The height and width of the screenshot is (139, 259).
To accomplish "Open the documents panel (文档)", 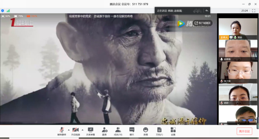I will (x=159, y=132).
